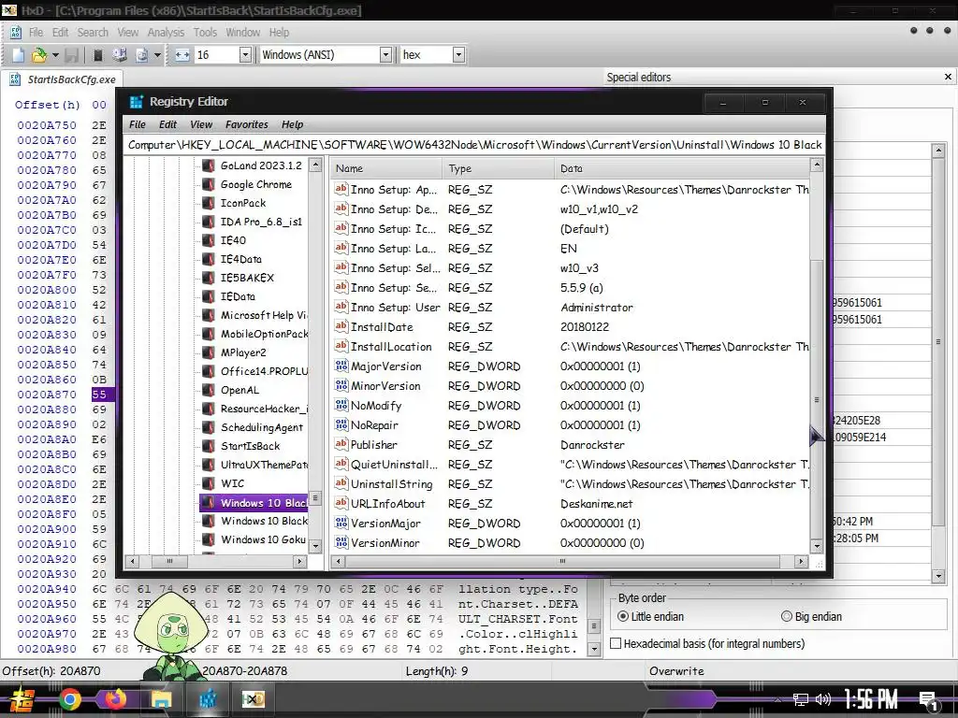Show hidden tray icons chevron
Image resolution: width=958 pixels, height=718 pixels.
(777, 699)
